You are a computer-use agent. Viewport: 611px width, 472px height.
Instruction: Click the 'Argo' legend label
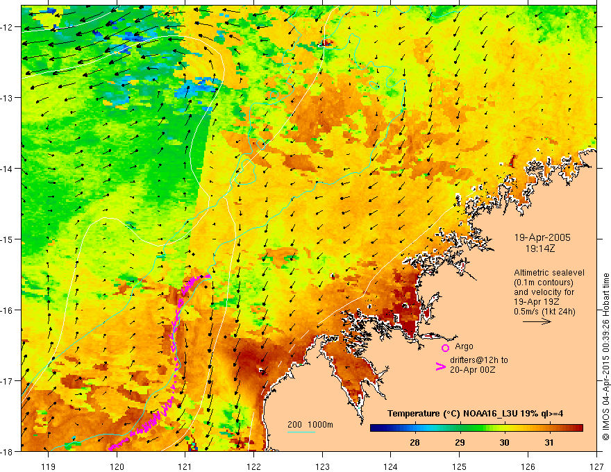464,346
